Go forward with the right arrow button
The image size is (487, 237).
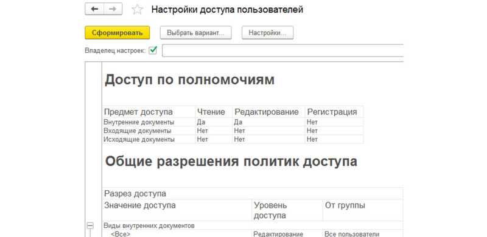[113, 9]
